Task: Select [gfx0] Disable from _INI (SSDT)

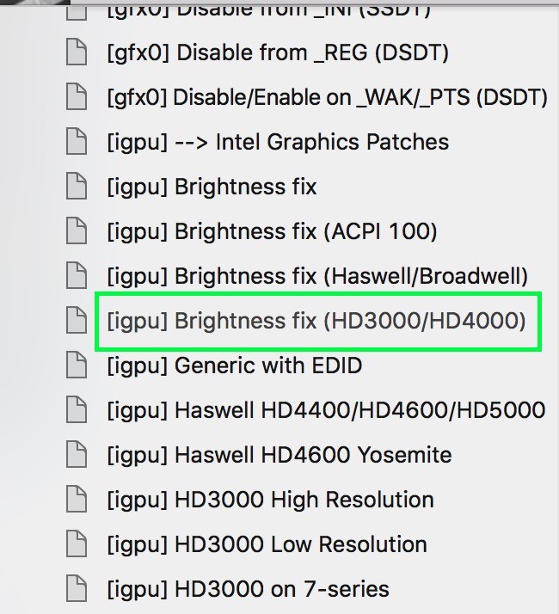Action: click(x=268, y=11)
